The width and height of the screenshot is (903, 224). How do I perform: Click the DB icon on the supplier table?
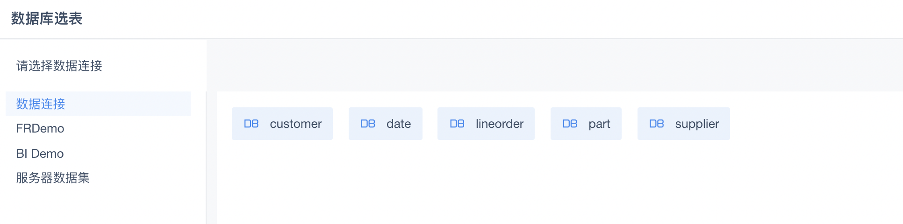coord(657,124)
